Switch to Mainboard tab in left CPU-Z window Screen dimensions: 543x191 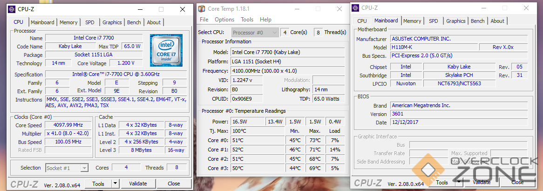pyautogui.click(x=42, y=22)
